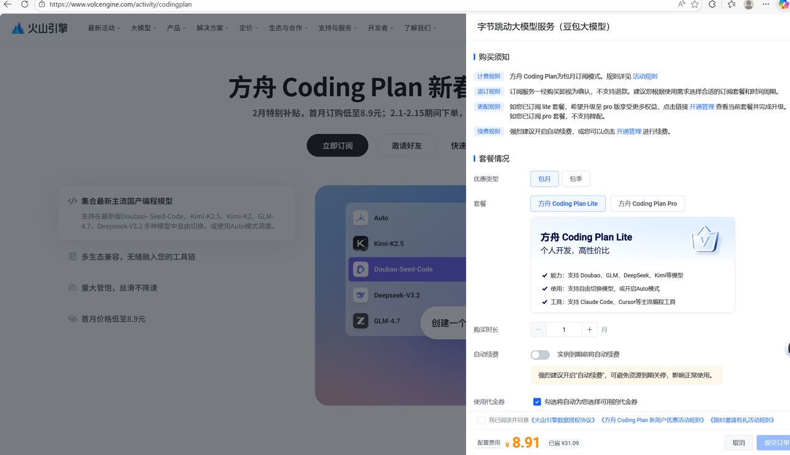
Task: Open the browser Extensions puzzle icon
Action: tap(712, 4)
